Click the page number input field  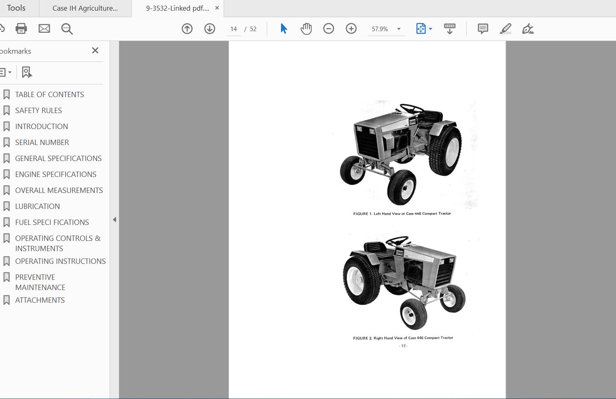234,29
